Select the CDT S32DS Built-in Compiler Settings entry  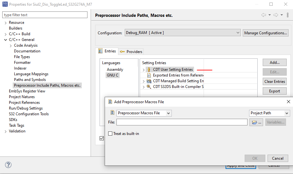click(178, 87)
